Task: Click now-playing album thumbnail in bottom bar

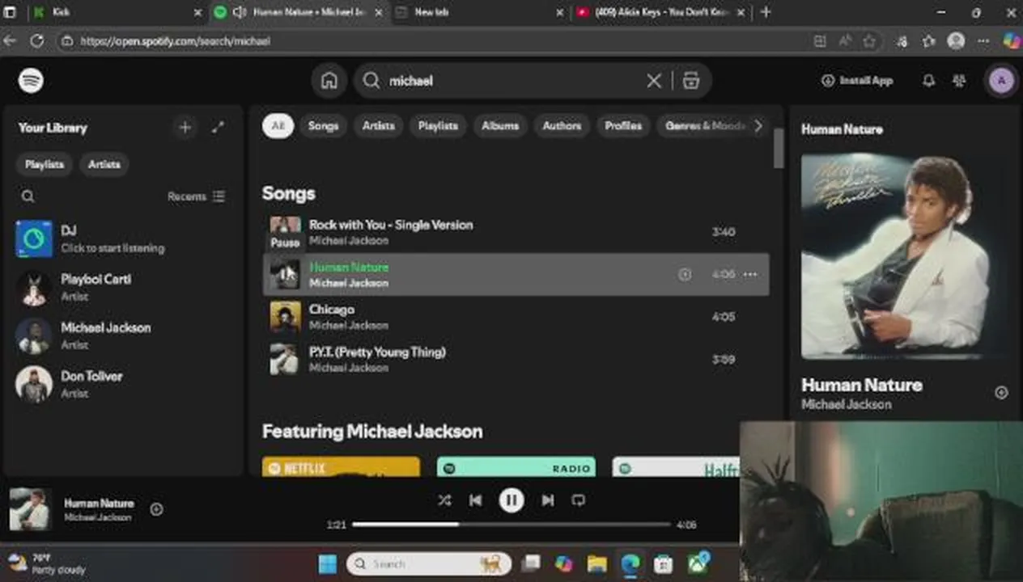Action: tap(30, 508)
